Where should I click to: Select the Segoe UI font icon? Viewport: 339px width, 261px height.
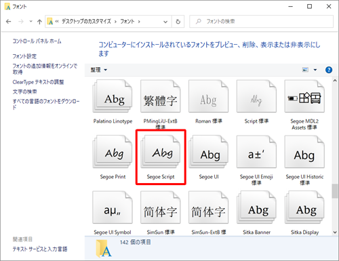coord(208,152)
